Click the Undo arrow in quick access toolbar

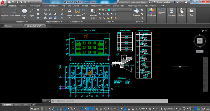(29, 2)
